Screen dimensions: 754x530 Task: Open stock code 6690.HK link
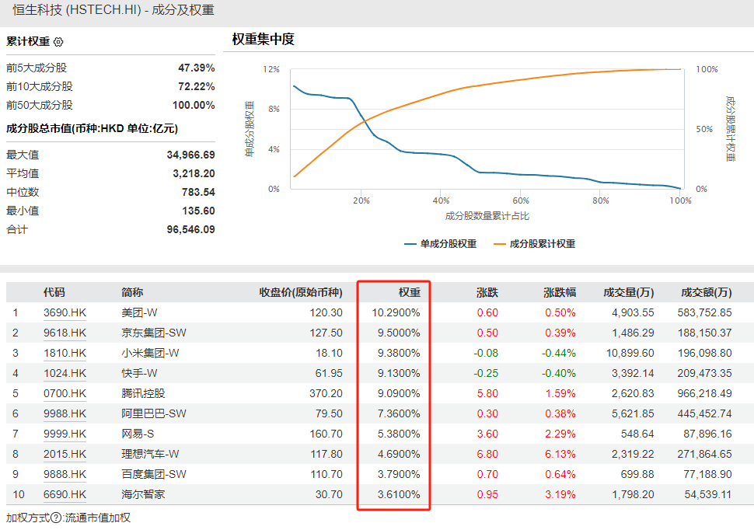[65, 494]
